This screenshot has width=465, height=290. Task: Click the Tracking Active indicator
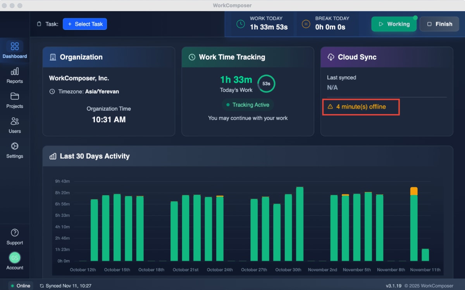pos(248,105)
